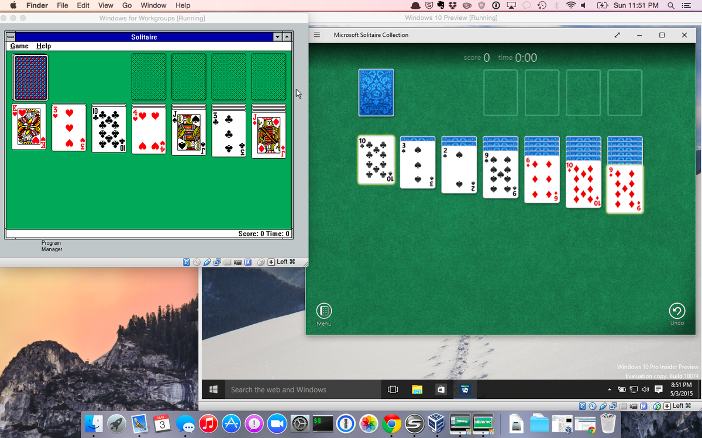Open the Window menu in the Mac menu bar
Viewport: 702px width, 438px height.
click(x=153, y=5)
